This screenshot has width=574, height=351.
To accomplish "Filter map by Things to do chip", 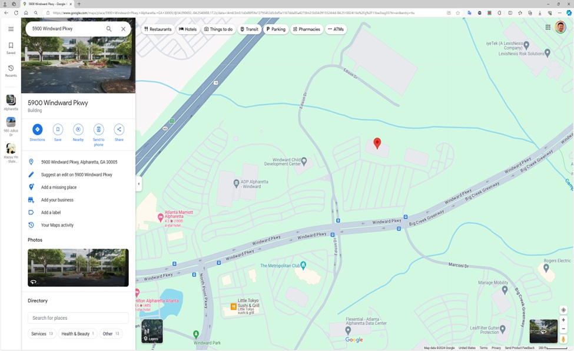I will click(x=218, y=29).
